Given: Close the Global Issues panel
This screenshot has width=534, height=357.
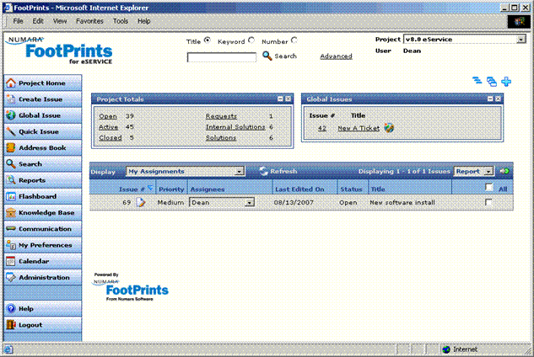Looking at the screenshot, I should [x=498, y=99].
